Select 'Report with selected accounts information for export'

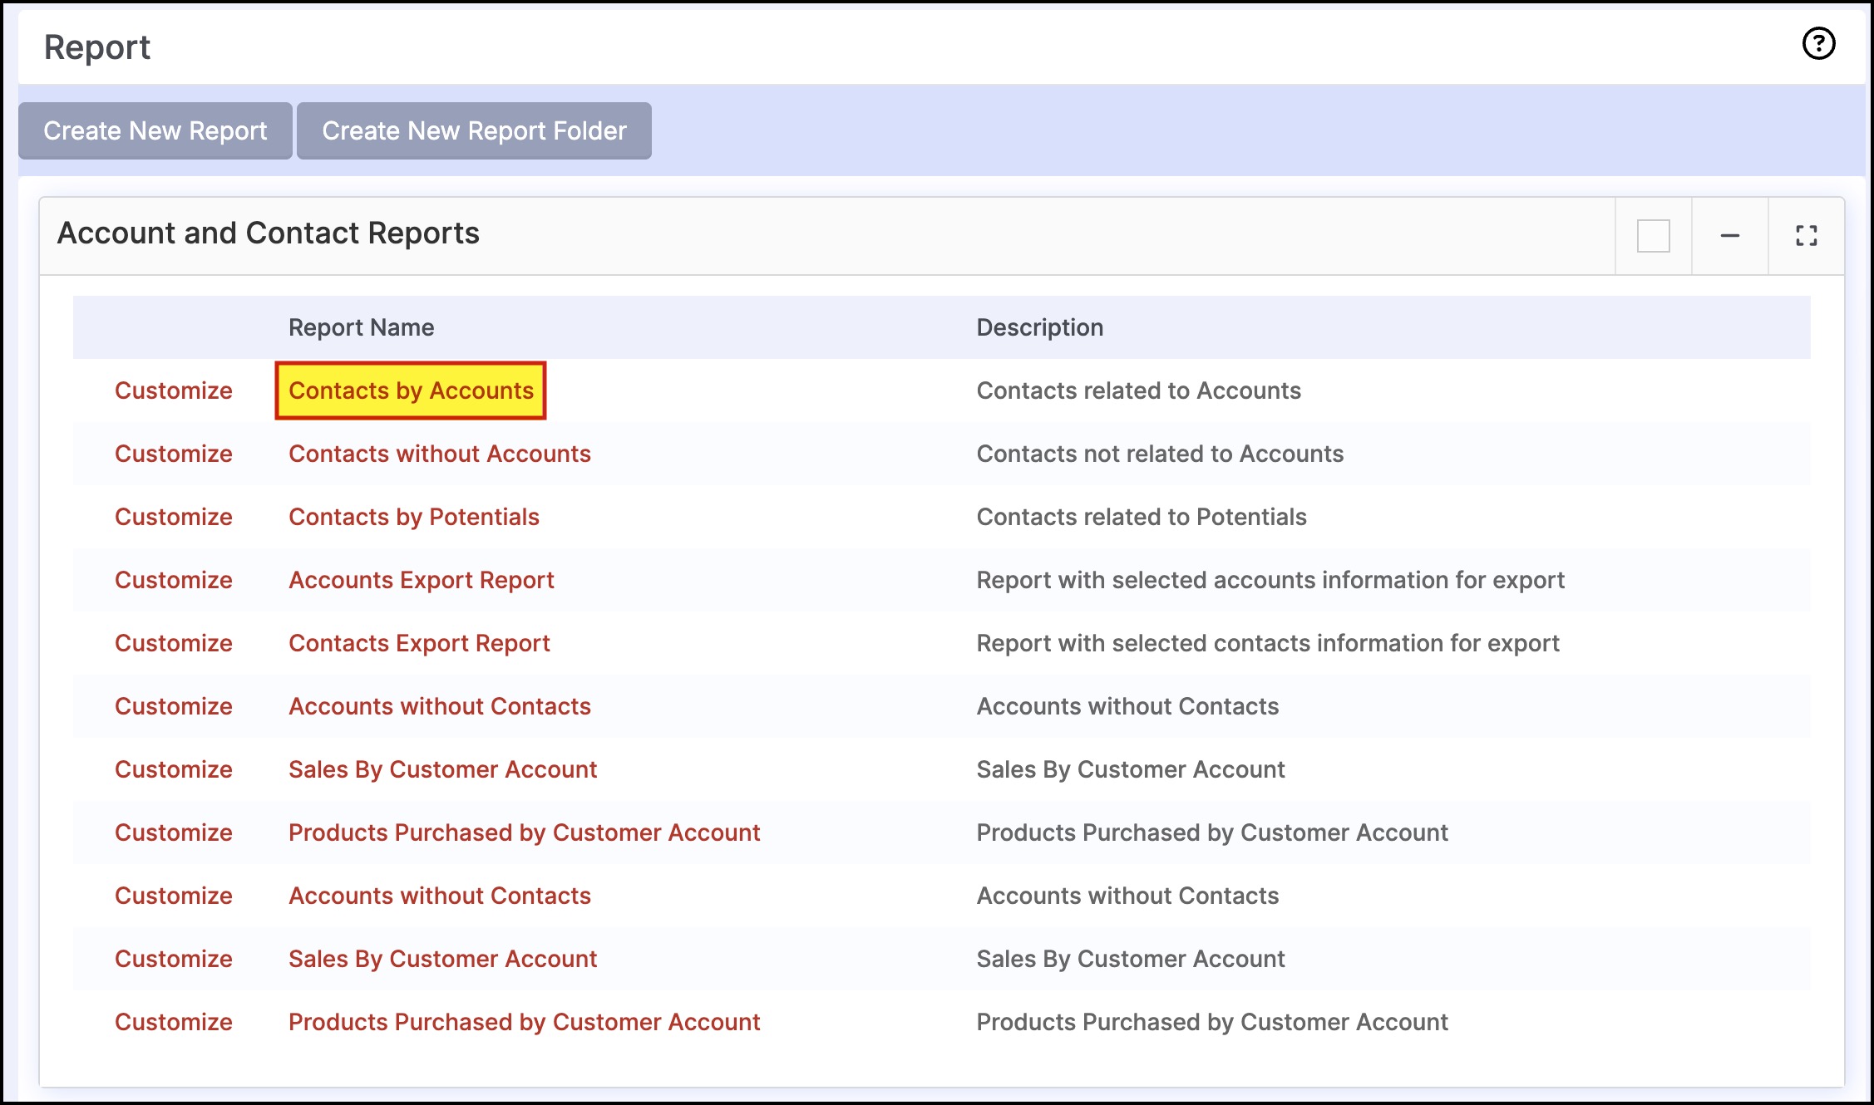pos(1271,580)
